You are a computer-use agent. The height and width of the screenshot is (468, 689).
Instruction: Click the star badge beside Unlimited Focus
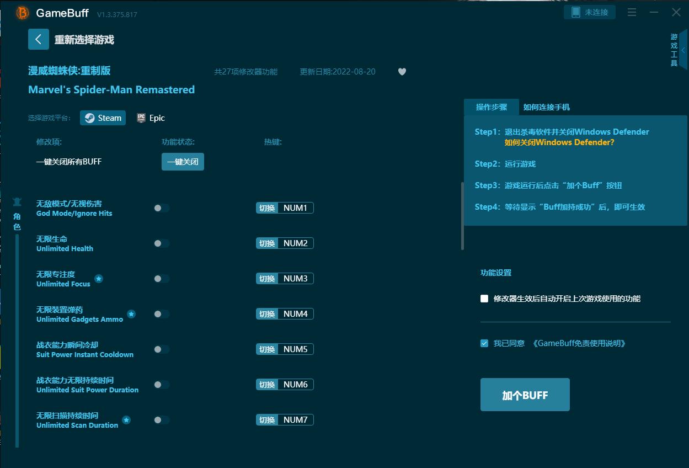click(99, 279)
